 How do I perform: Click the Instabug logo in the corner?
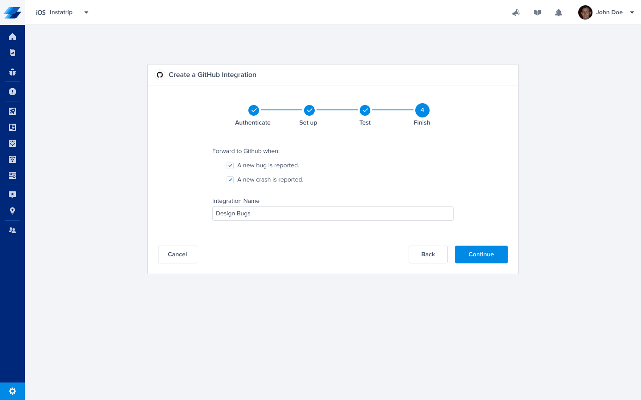[x=12, y=12]
